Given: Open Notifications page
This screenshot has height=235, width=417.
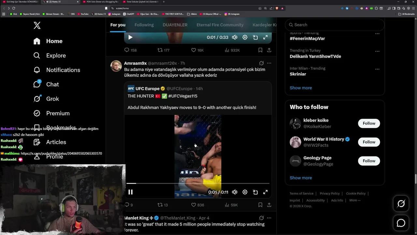Looking at the screenshot, I should 57,70.
